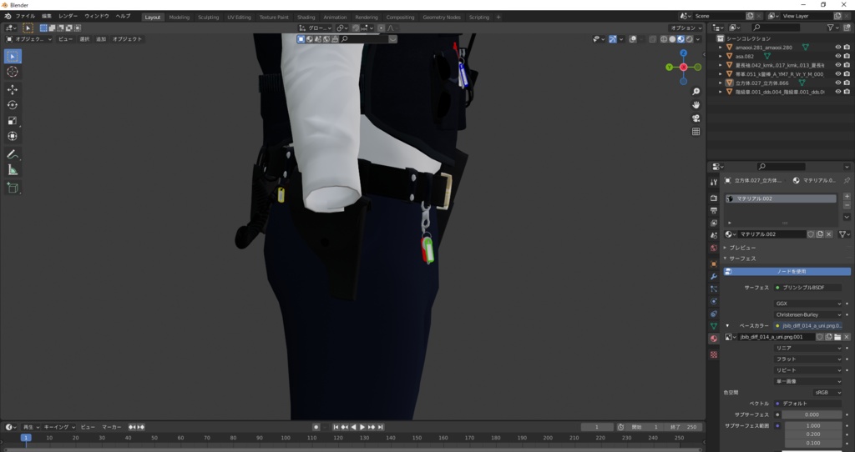Switch to Geometry Nodes workspace tab

coord(442,17)
